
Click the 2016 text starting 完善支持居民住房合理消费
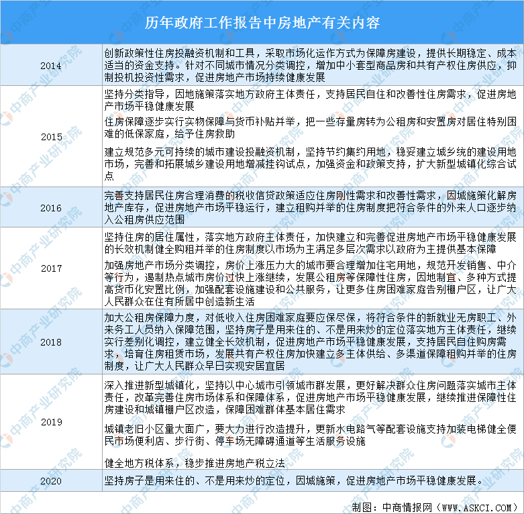pos(310,207)
